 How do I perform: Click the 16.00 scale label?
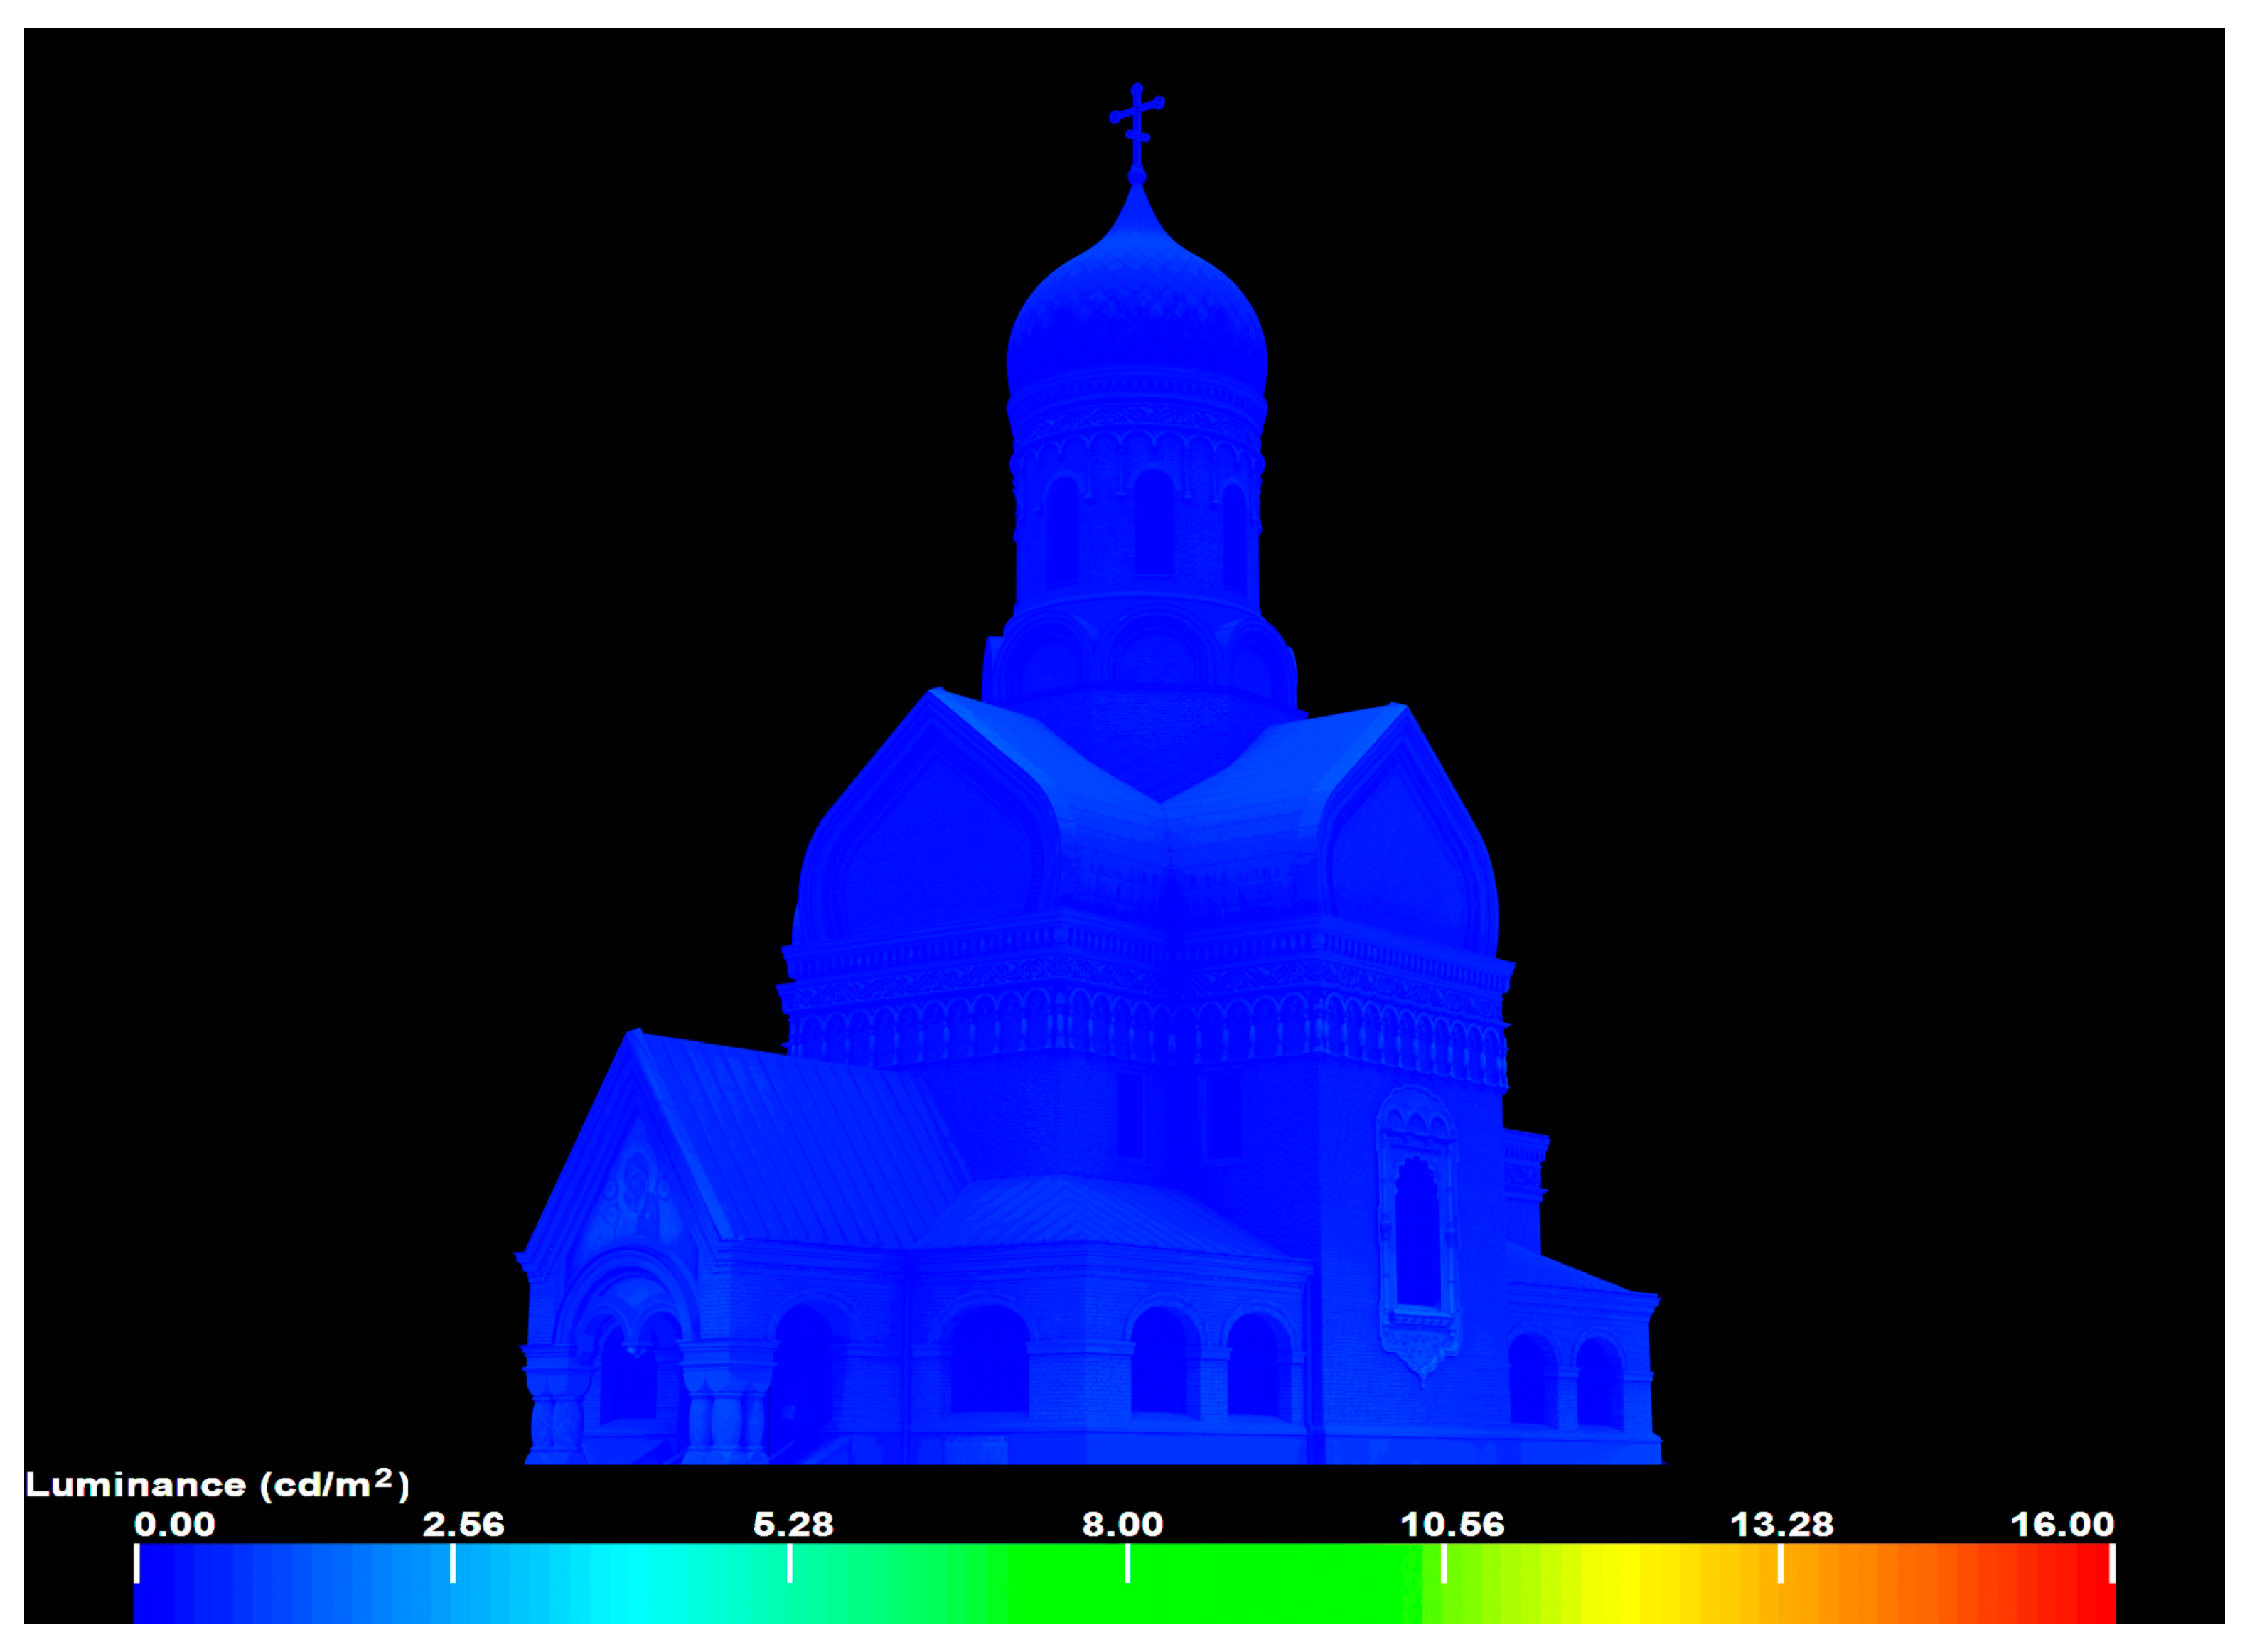[x=2063, y=1525]
